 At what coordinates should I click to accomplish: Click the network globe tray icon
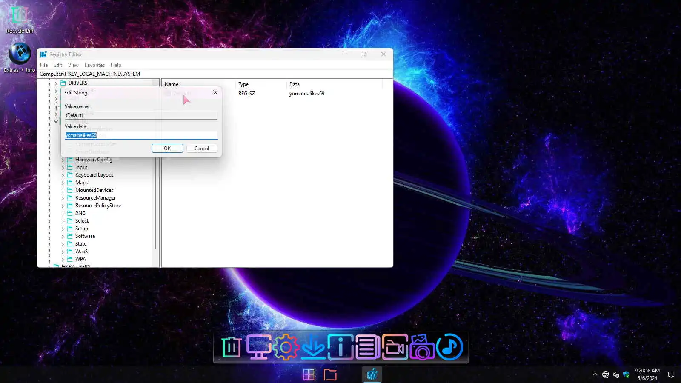[x=606, y=374]
